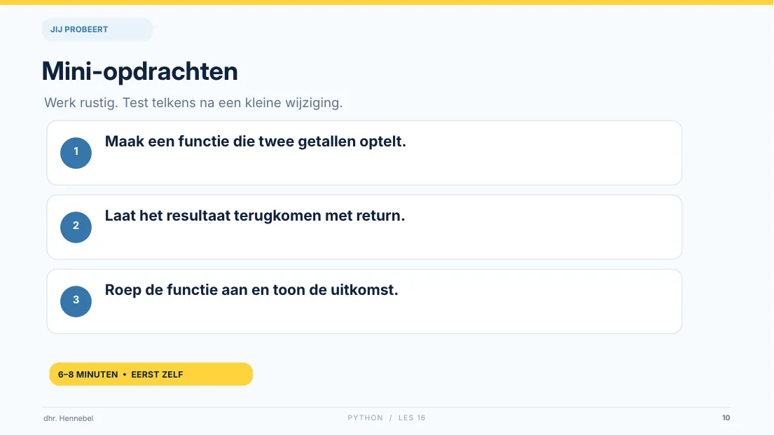Screen dimensions: 774x435
Task: Select 'Roep de functie aan' text
Action: coord(177,290)
